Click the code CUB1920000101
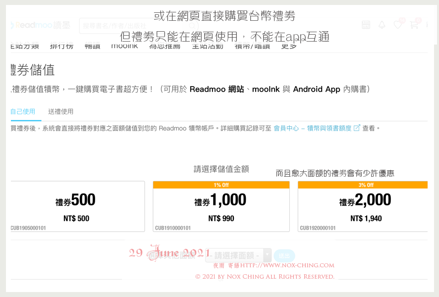The width and height of the screenshot is (439, 297). 318,228
